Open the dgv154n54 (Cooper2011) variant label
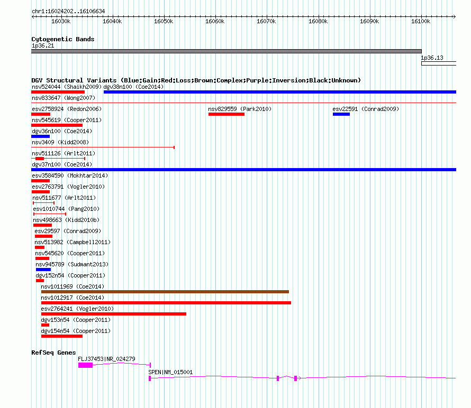 (76, 331)
